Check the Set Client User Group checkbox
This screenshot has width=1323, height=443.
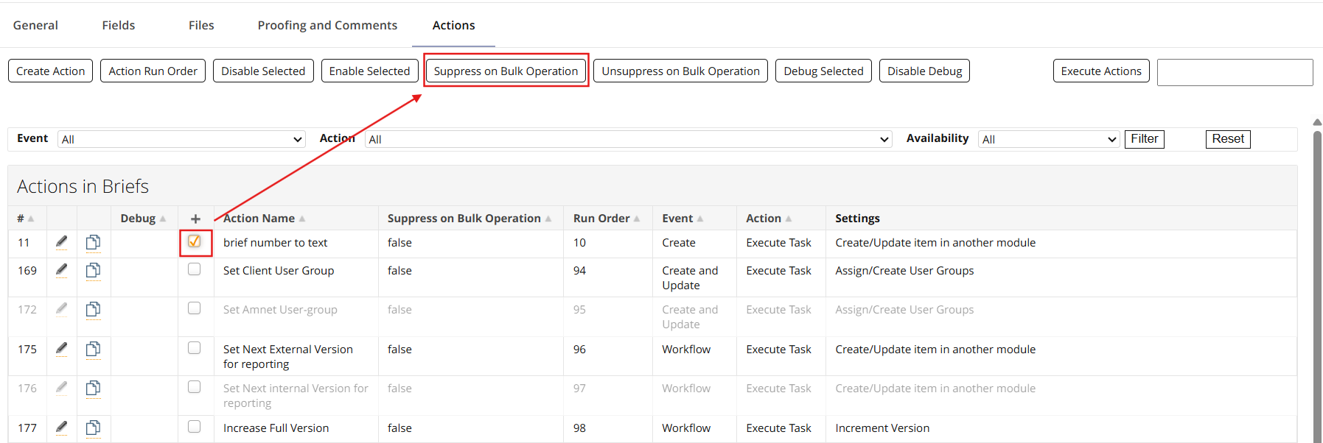[x=195, y=269]
